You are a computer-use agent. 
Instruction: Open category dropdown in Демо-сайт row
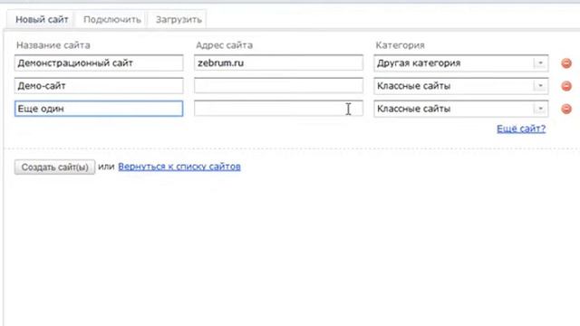click(461, 86)
